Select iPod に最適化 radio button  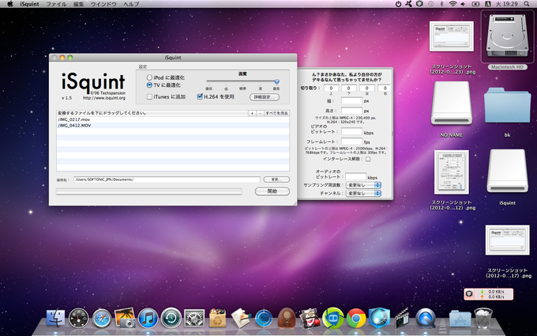coord(149,77)
